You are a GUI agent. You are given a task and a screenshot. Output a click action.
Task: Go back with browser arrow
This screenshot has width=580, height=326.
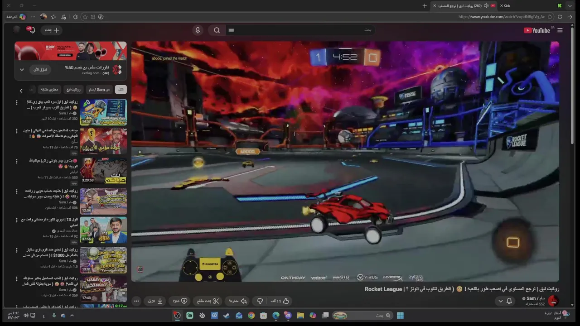coord(570,17)
